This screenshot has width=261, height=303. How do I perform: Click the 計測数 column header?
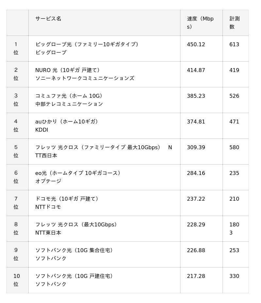point(234,22)
